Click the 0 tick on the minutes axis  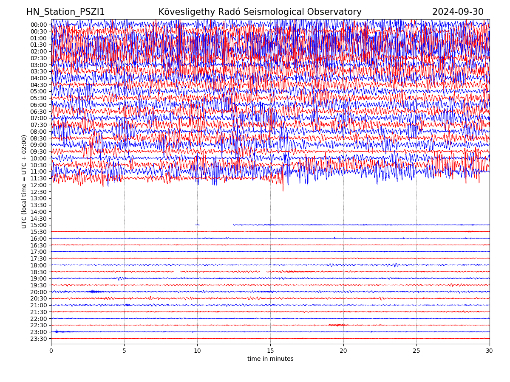coord(51,351)
